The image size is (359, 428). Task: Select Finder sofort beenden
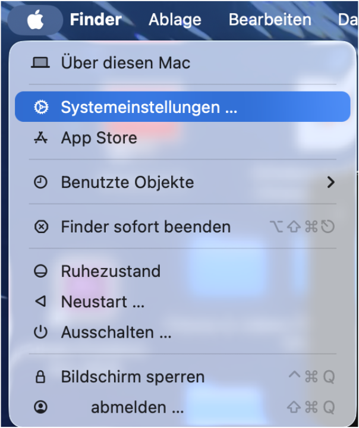pos(146,226)
